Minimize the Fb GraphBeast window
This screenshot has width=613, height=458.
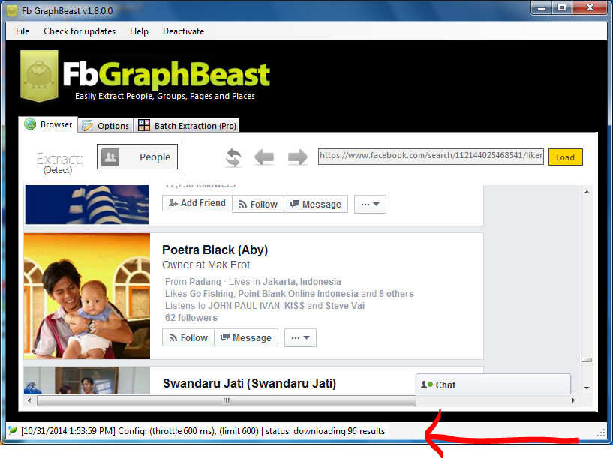(542, 7)
